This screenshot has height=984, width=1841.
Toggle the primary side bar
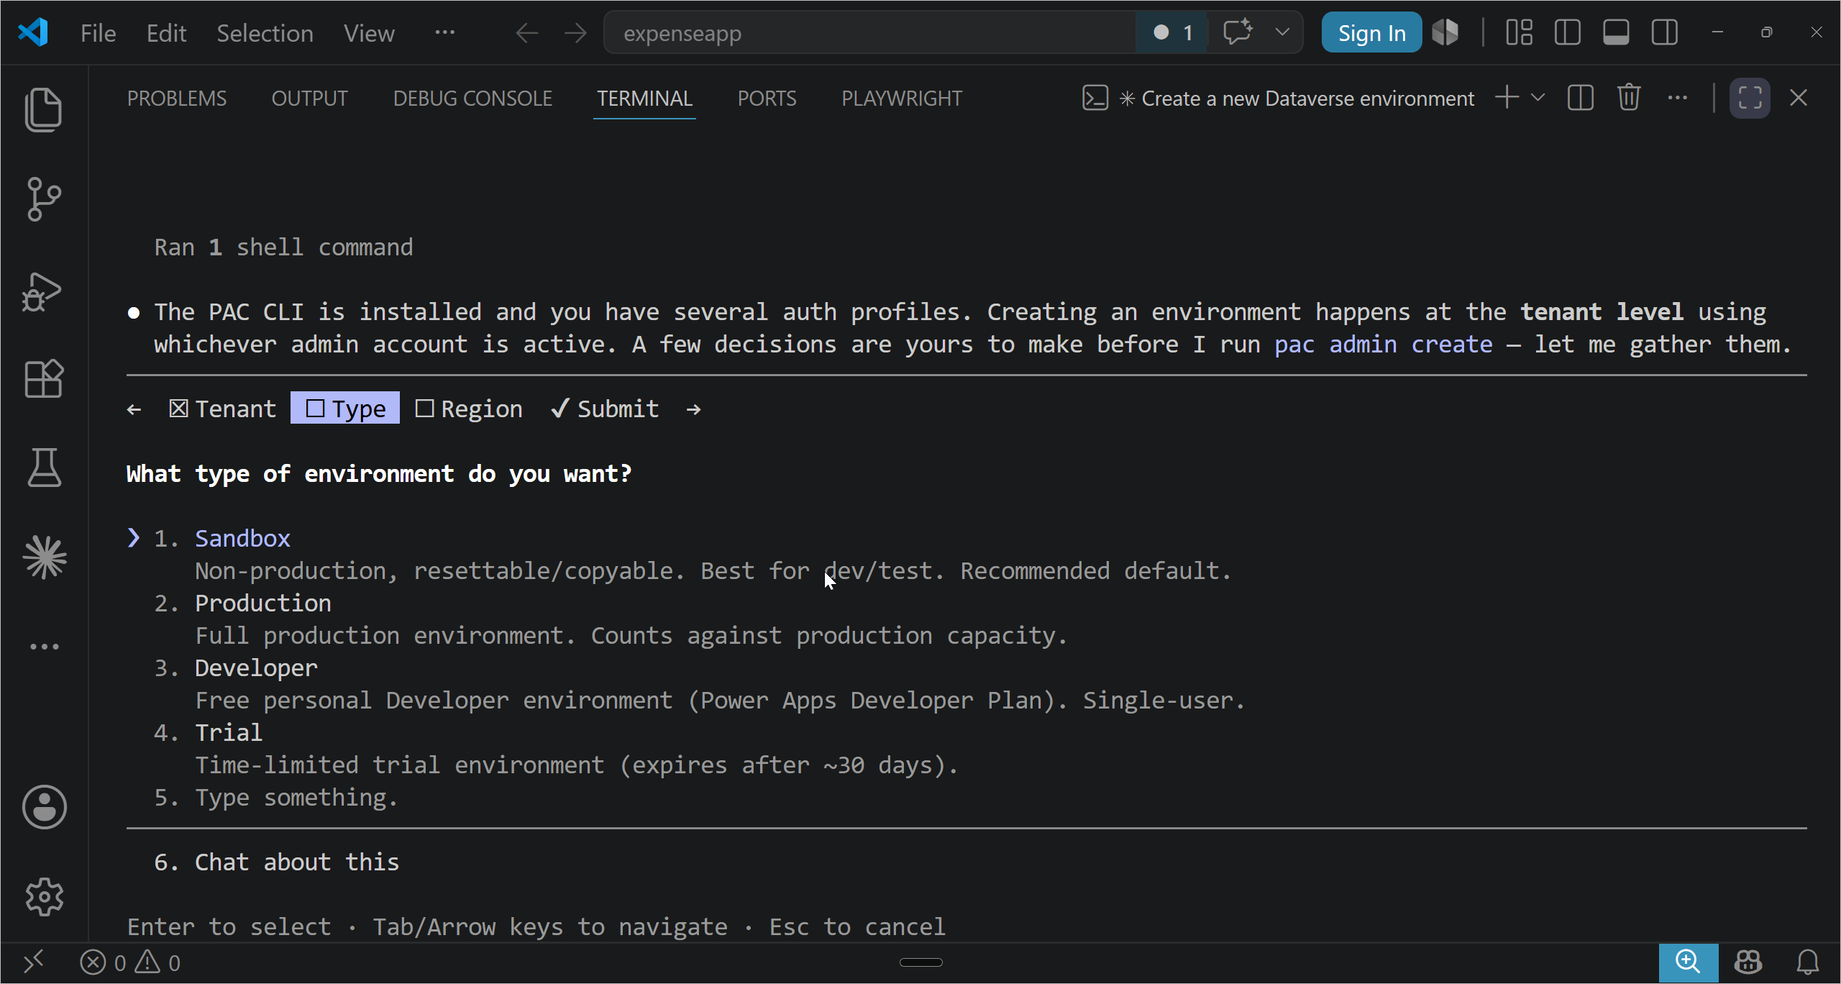(x=1567, y=32)
